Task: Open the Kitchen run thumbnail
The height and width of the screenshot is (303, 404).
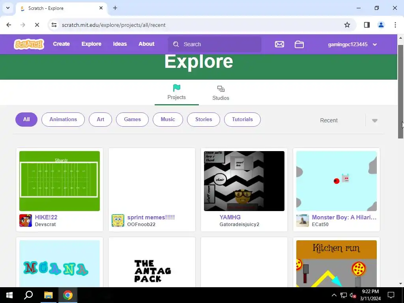Action: 337,264
